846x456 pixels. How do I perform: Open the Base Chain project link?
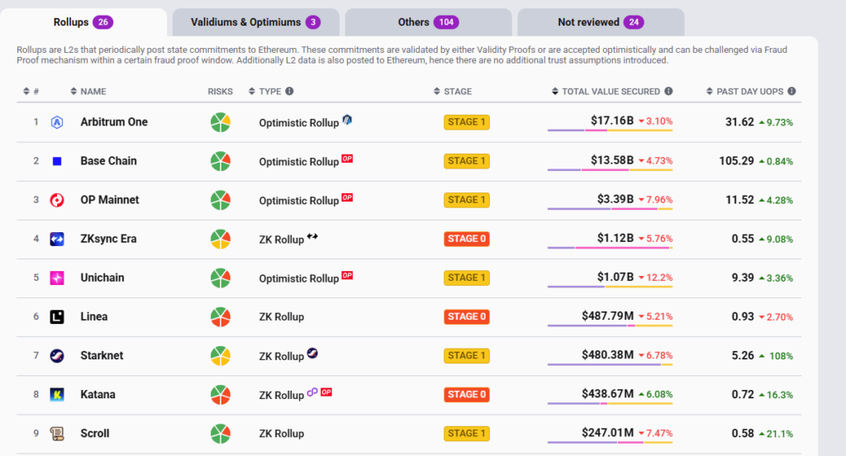point(108,161)
